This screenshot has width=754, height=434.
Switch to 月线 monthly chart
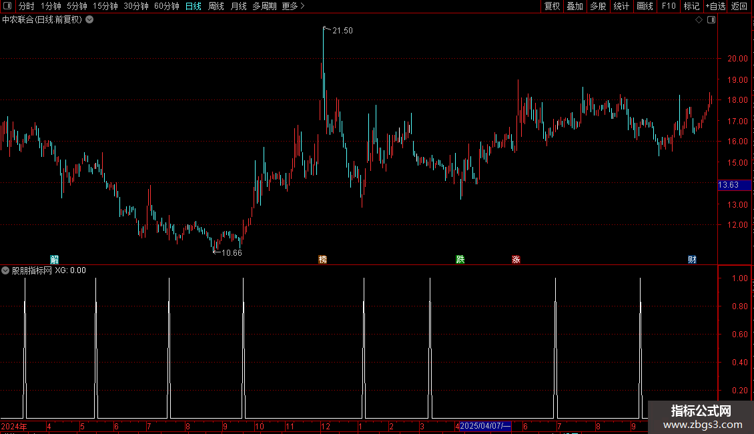238,6
